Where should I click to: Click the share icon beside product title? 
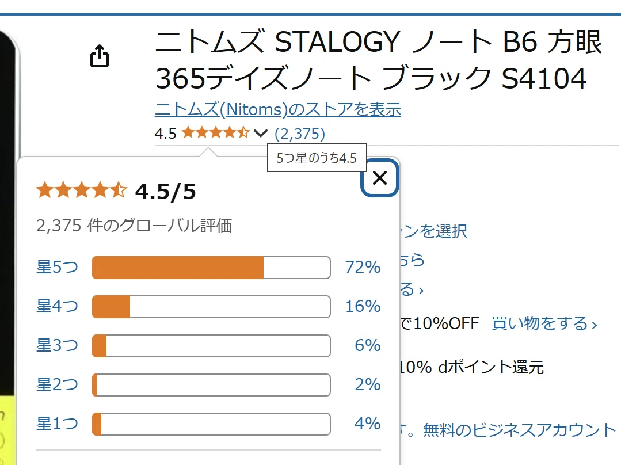point(100,56)
